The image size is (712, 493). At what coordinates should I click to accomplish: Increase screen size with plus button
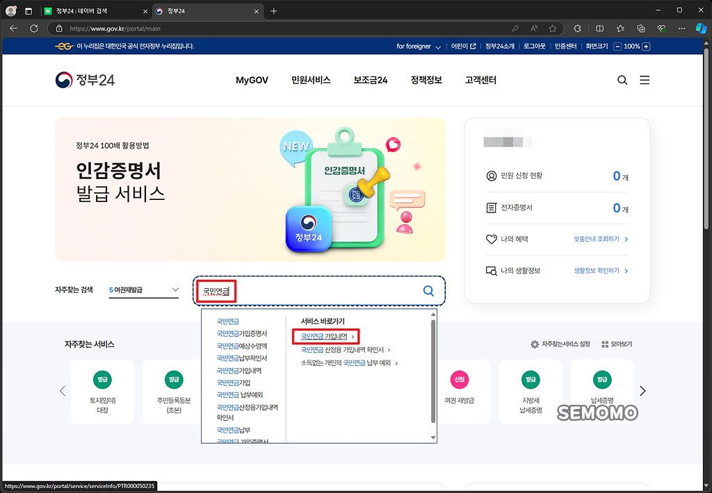[x=646, y=47]
